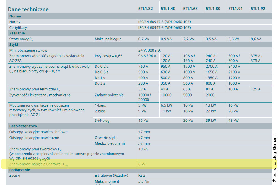Select the 'Podłączenie' section header
This screenshot has height=185, width=278.
point(20,170)
